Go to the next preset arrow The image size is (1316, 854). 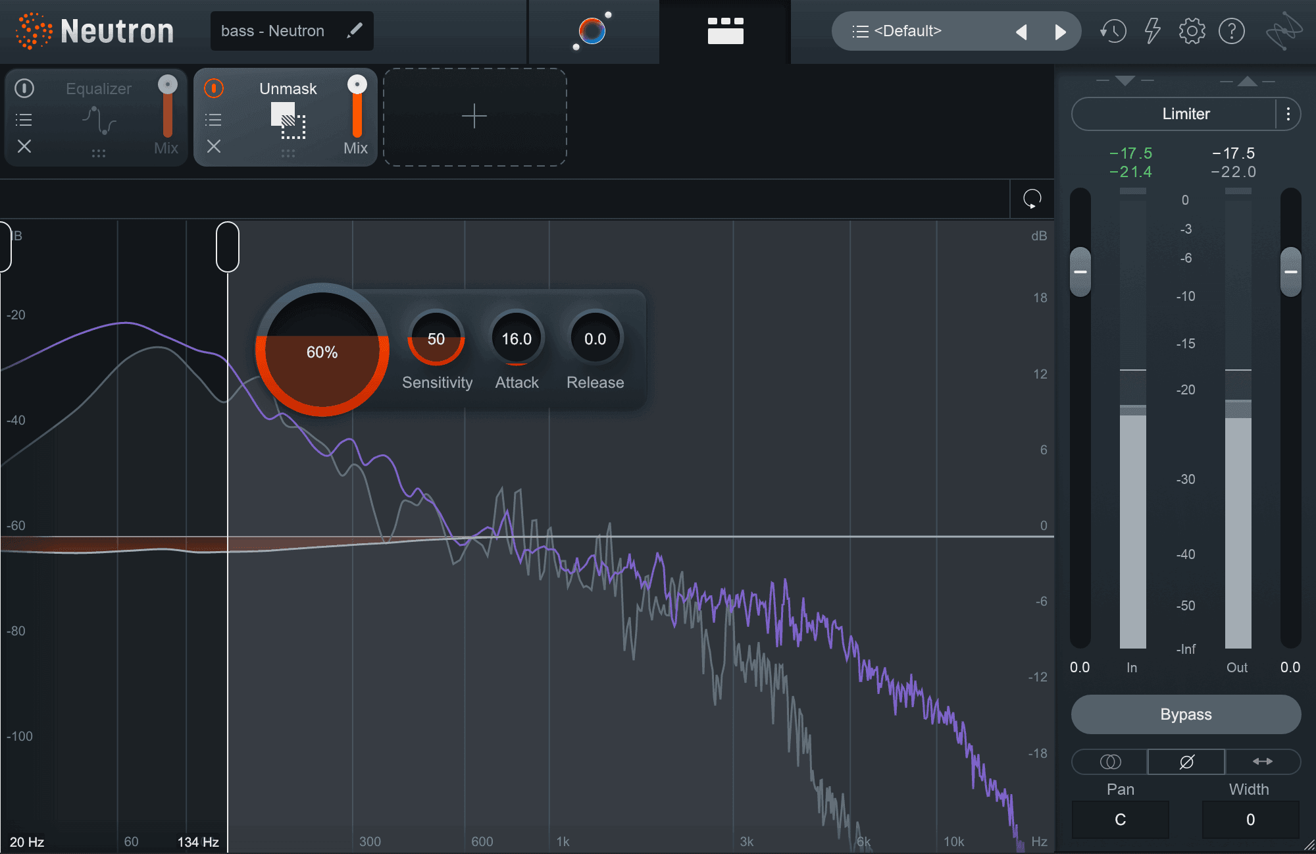point(1059,32)
